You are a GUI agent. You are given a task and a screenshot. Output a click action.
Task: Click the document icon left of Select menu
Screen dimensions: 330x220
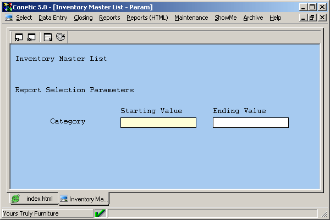9,18
